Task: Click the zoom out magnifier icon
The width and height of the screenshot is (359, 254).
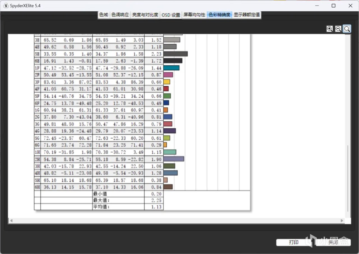Action: (338, 29)
